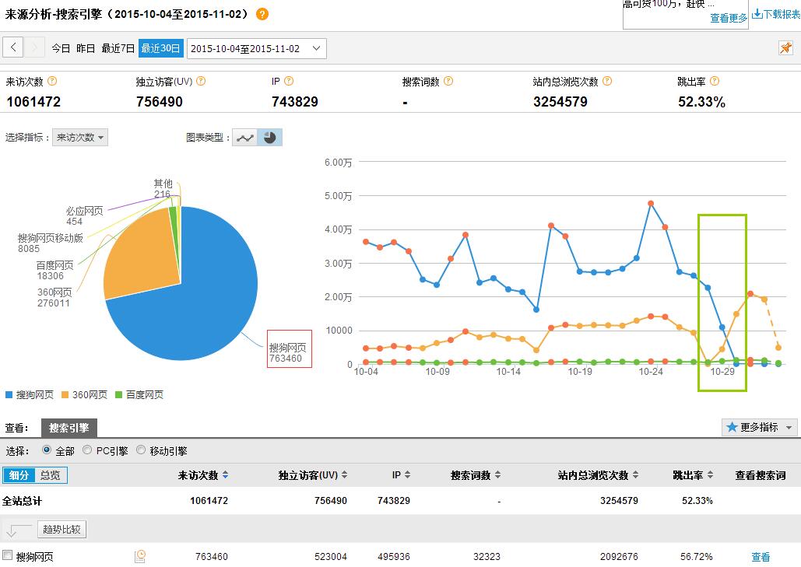
Task: Tick the checkbox for 搜狗网页 row
Action: [8, 555]
